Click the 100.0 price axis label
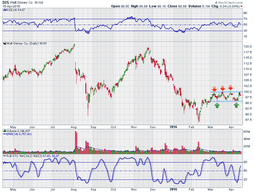Screen dimensions: 254x192 point(248,92)
